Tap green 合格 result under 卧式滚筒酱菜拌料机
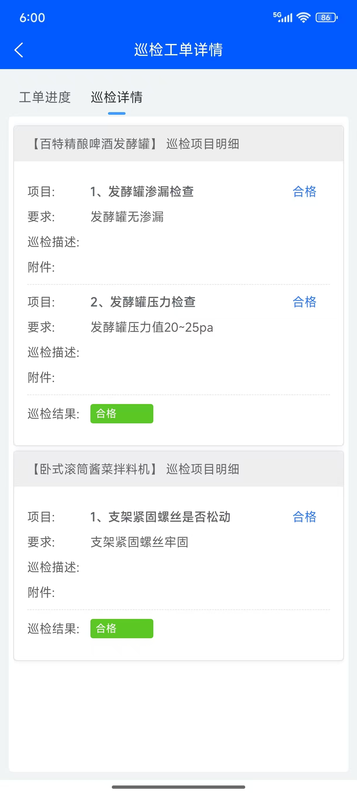Screen dimensions: 357x794 pyautogui.click(x=122, y=629)
